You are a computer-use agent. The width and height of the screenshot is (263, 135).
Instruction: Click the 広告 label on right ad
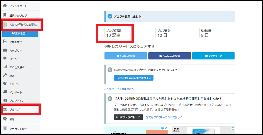[x=176, y=129]
